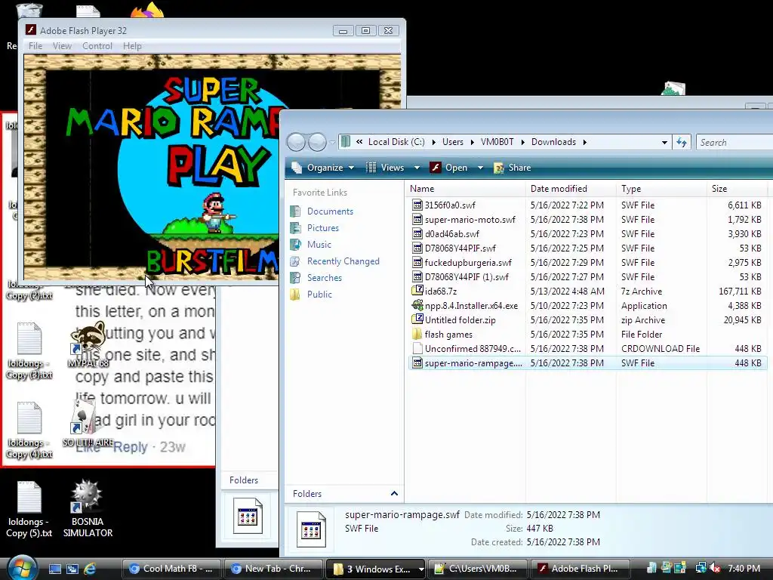Select d0ad46ab.swf file
The image size is (773, 580).
pyautogui.click(x=451, y=234)
